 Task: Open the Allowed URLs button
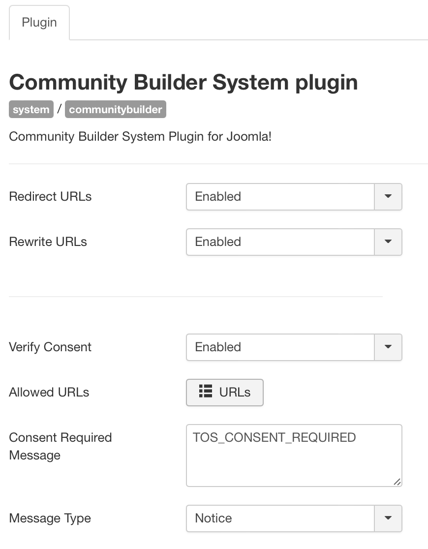pyautogui.click(x=224, y=392)
